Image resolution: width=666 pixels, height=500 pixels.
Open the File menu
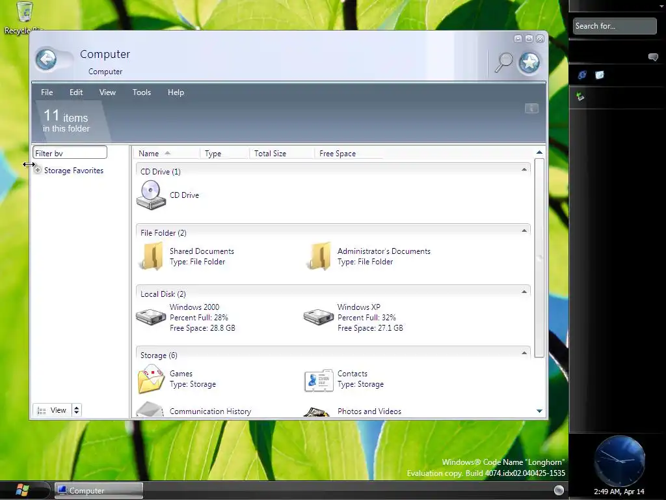click(47, 92)
